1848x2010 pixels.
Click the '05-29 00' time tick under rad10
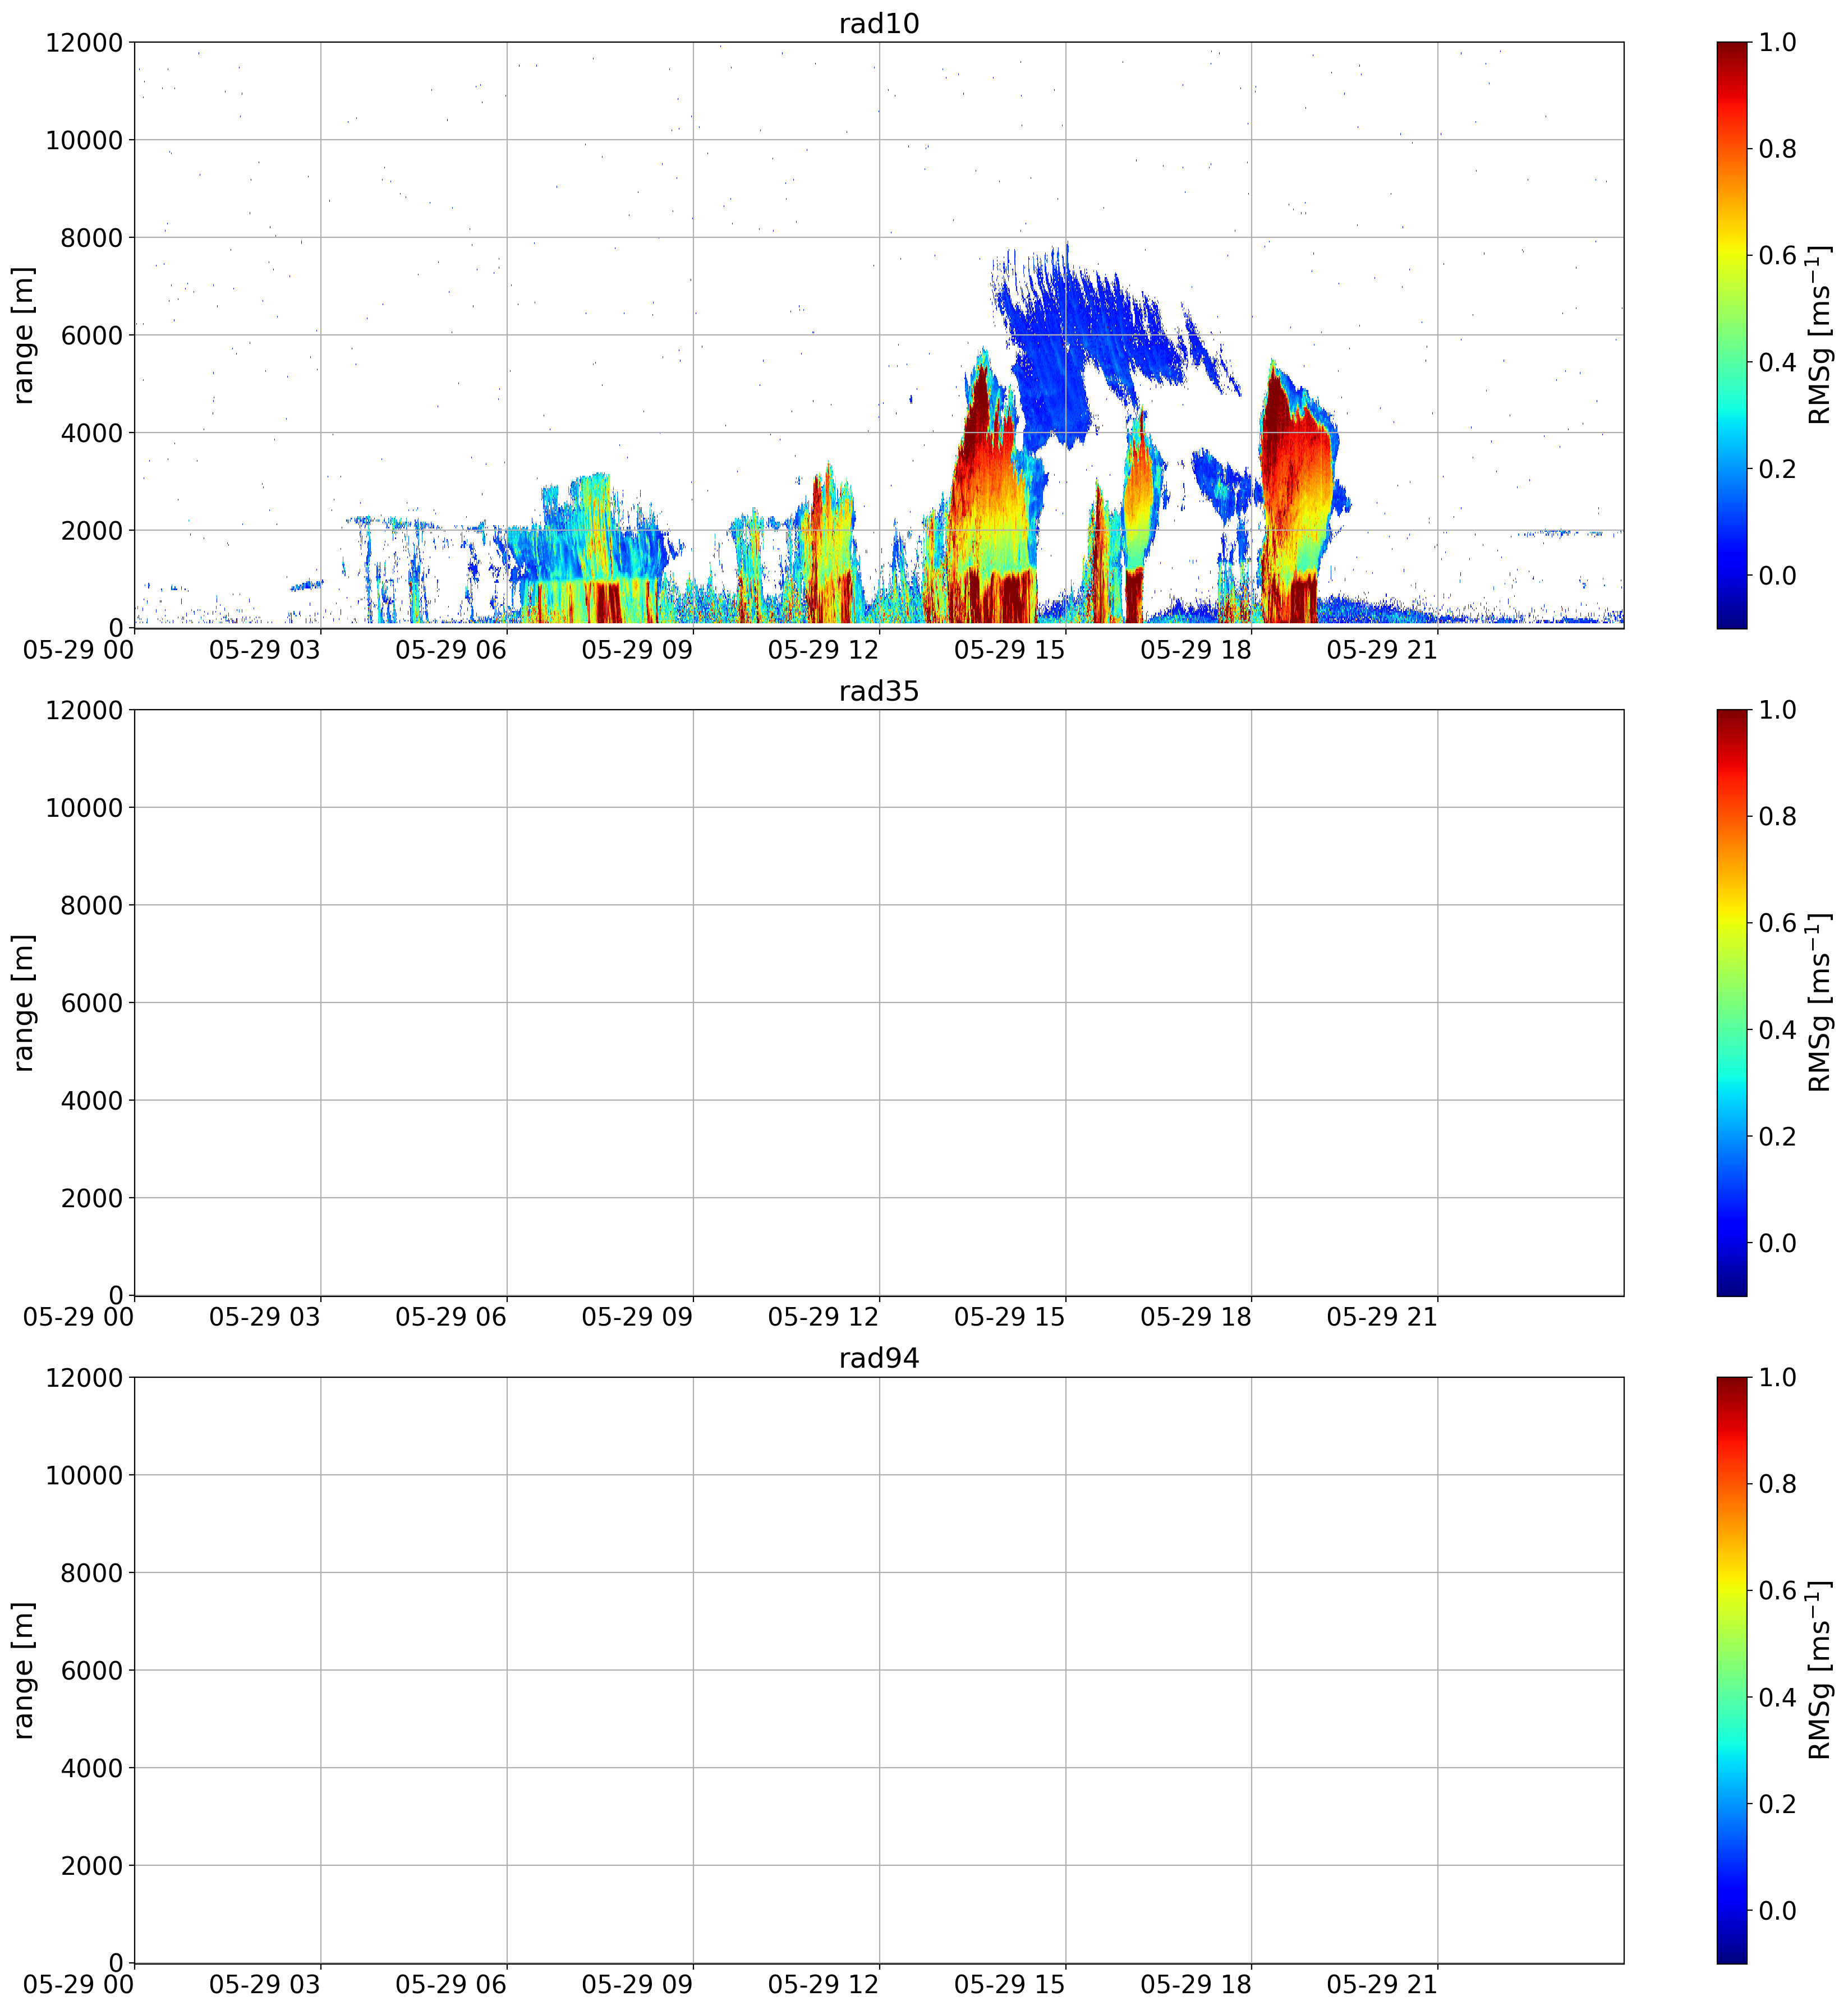[78, 650]
